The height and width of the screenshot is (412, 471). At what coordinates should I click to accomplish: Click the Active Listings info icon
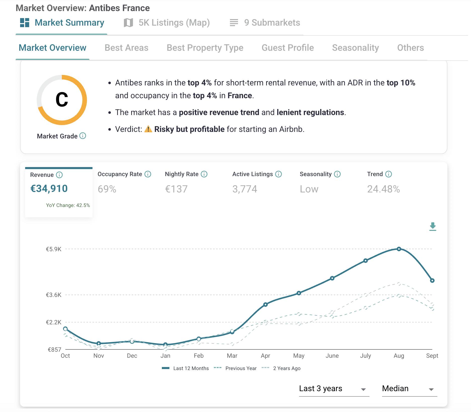[278, 174]
